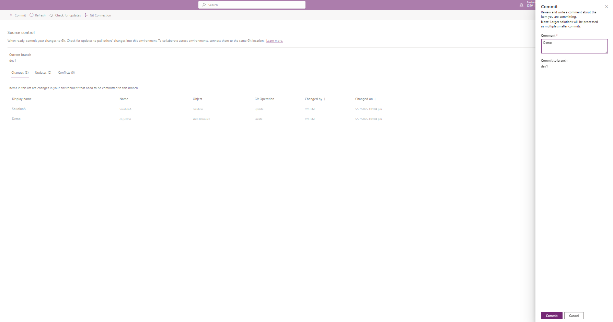Open the Learn more link
The image size is (613, 322).
[x=274, y=41]
